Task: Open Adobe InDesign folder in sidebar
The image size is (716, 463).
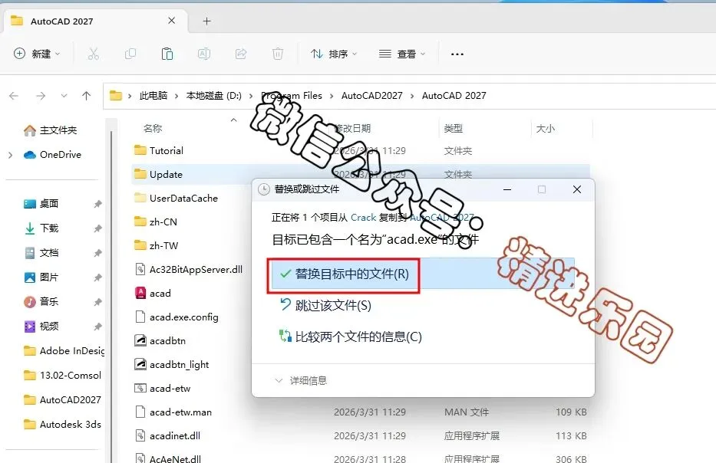Action: (x=64, y=351)
